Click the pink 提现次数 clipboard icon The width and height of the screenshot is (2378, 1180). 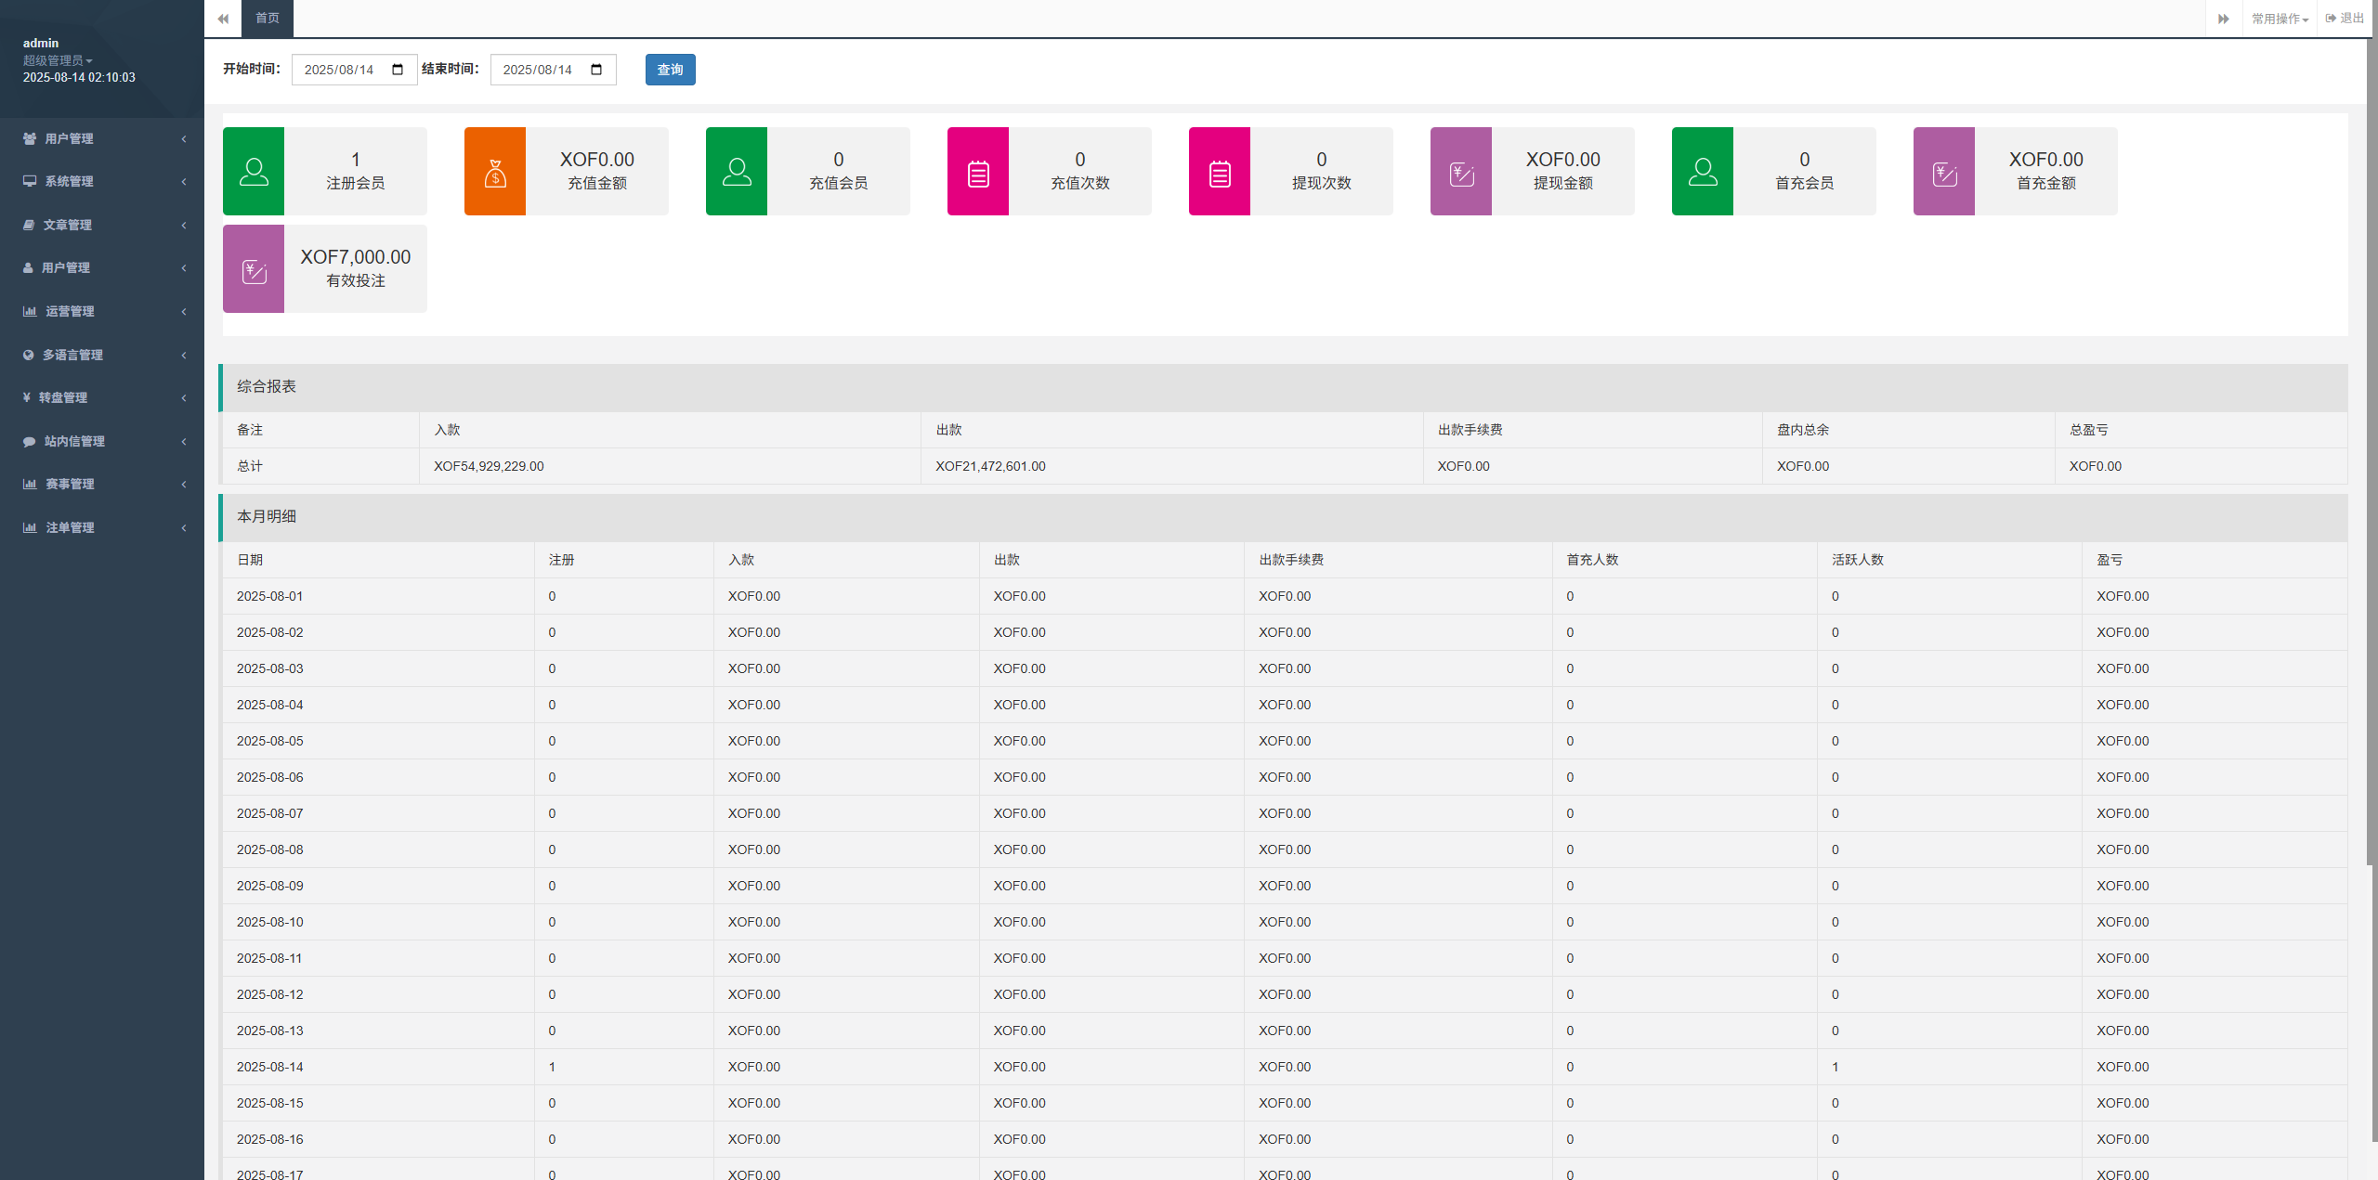(1220, 172)
